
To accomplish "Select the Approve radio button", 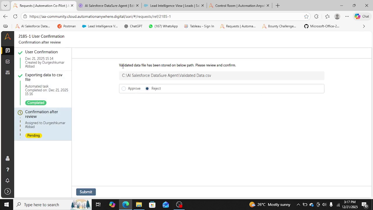I will pyautogui.click(x=124, y=89).
